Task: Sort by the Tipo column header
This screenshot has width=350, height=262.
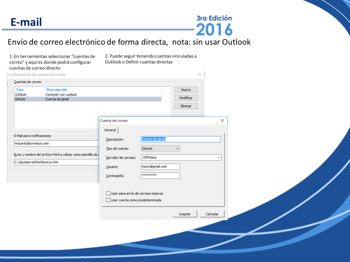Action: click(x=20, y=90)
